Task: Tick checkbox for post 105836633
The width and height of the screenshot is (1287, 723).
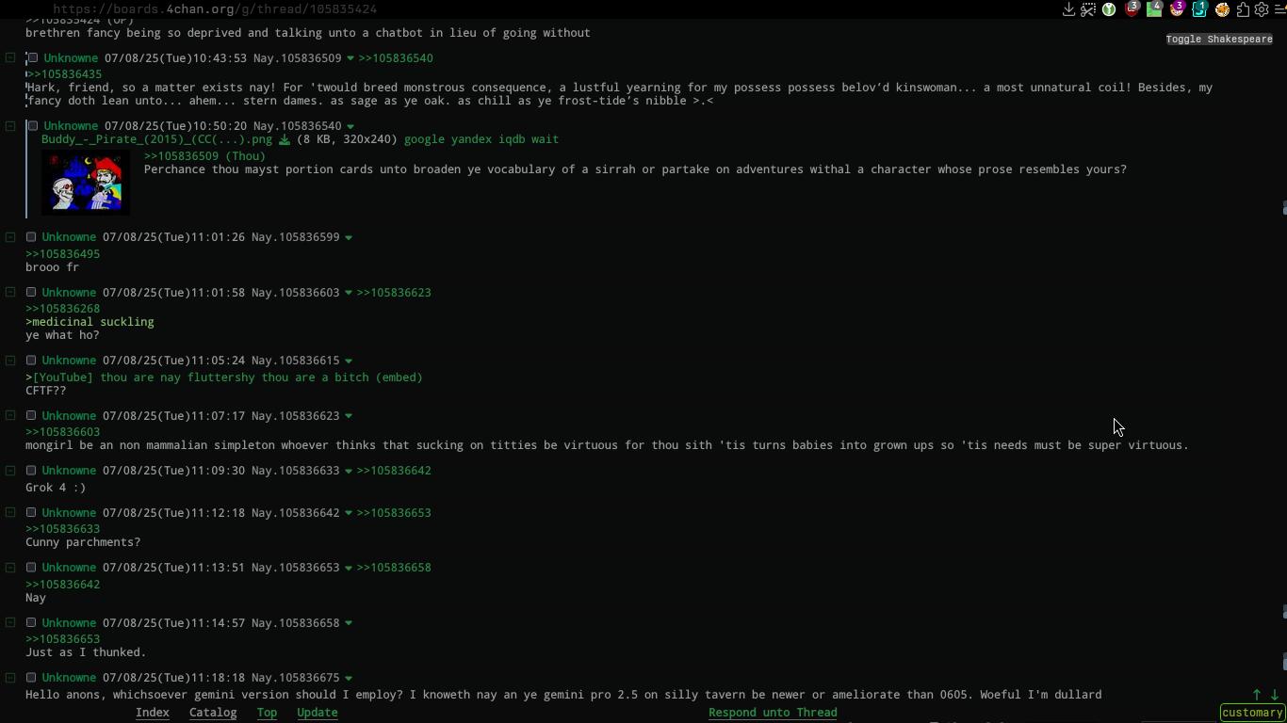Action: [x=31, y=471]
